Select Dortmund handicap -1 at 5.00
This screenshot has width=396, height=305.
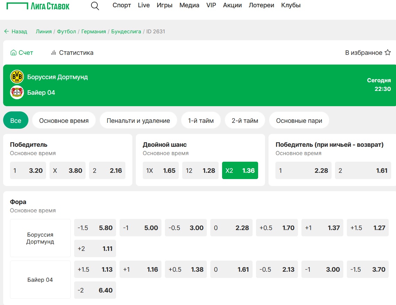coord(140,228)
